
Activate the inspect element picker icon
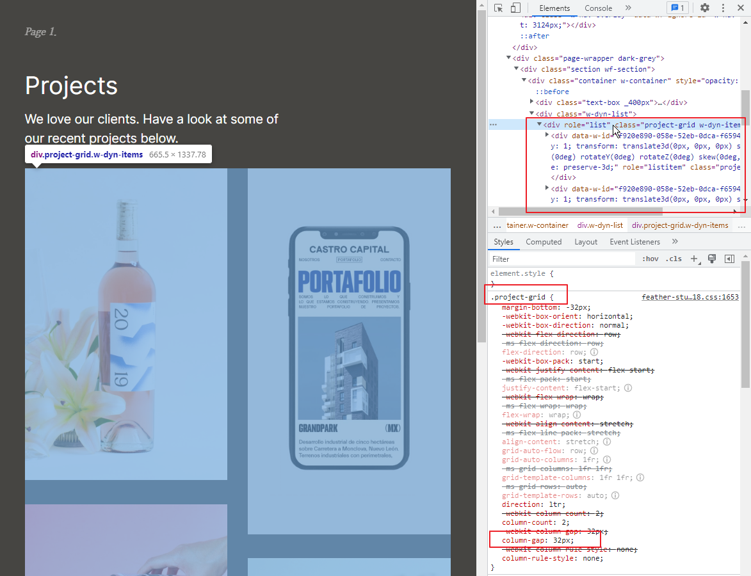[498, 8]
